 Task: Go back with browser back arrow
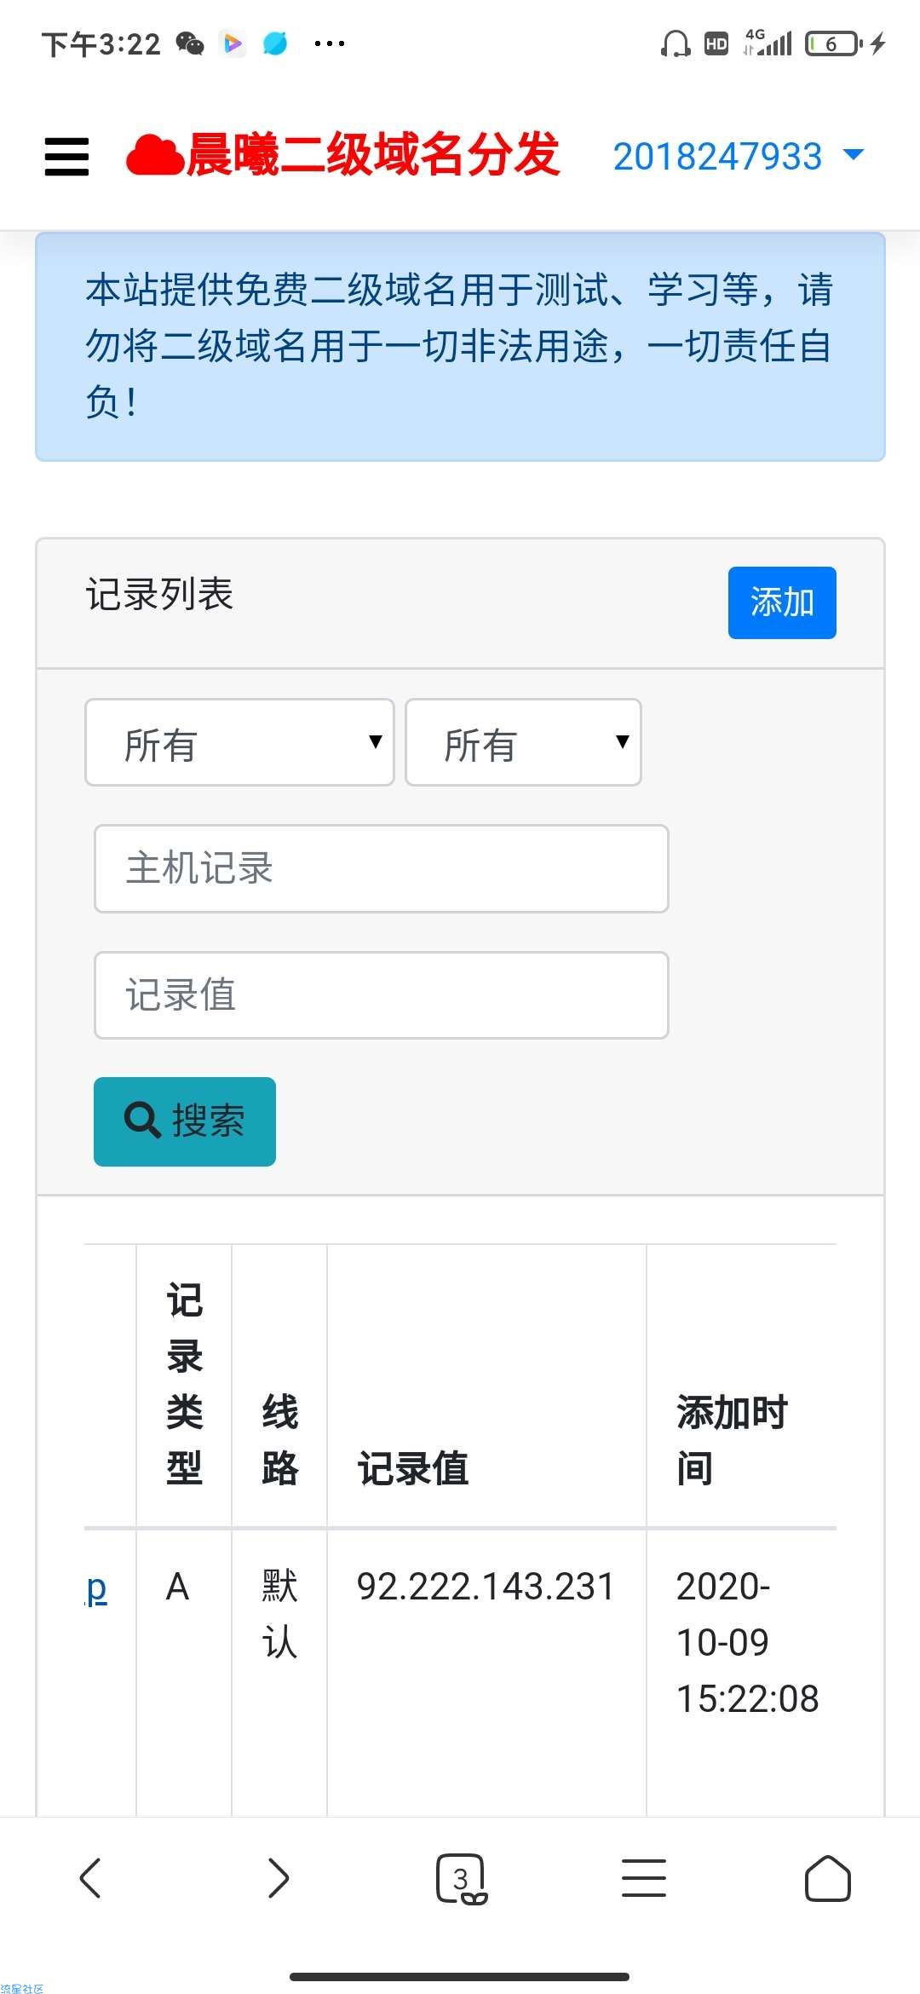(x=90, y=1878)
